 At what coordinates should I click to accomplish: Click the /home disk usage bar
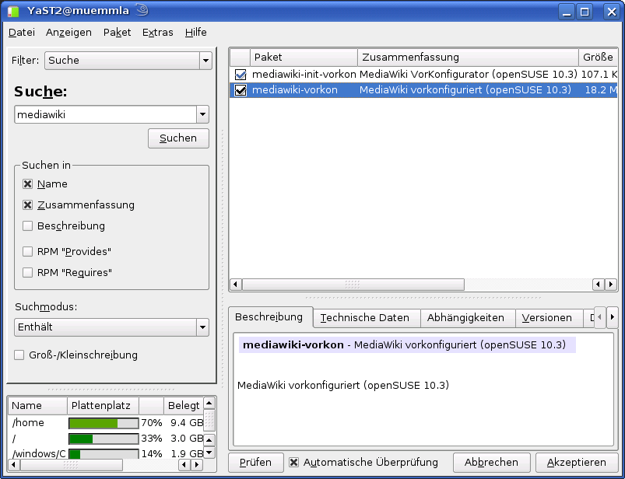coord(104,423)
